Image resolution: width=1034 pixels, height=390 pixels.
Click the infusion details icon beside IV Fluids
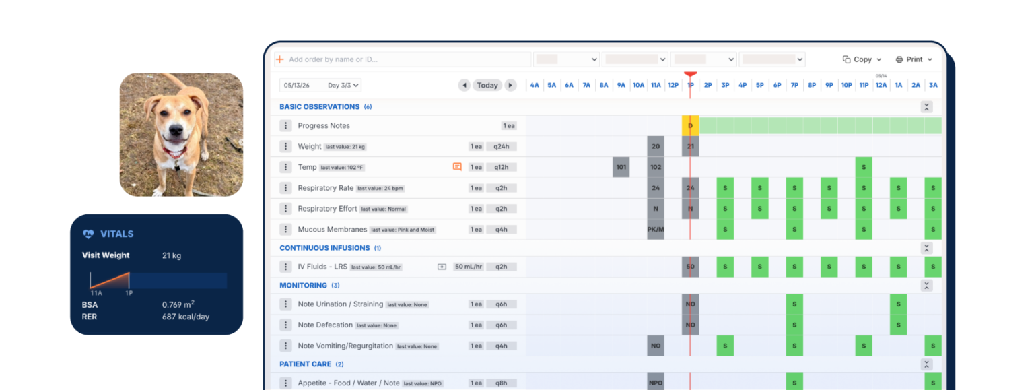pyautogui.click(x=442, y=267)
